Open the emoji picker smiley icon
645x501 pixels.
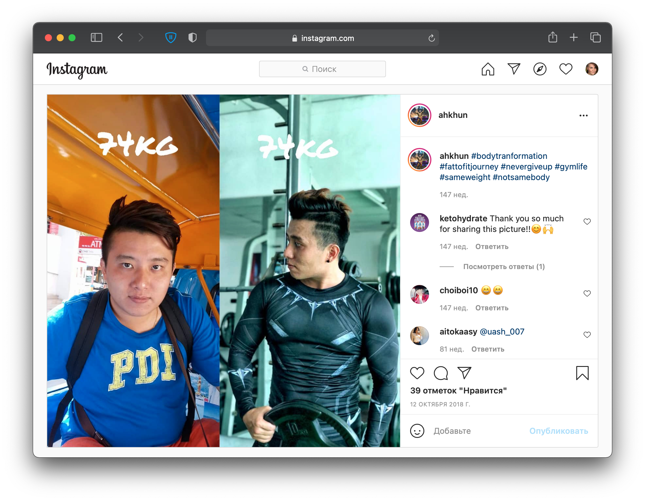tap(417, 431)
